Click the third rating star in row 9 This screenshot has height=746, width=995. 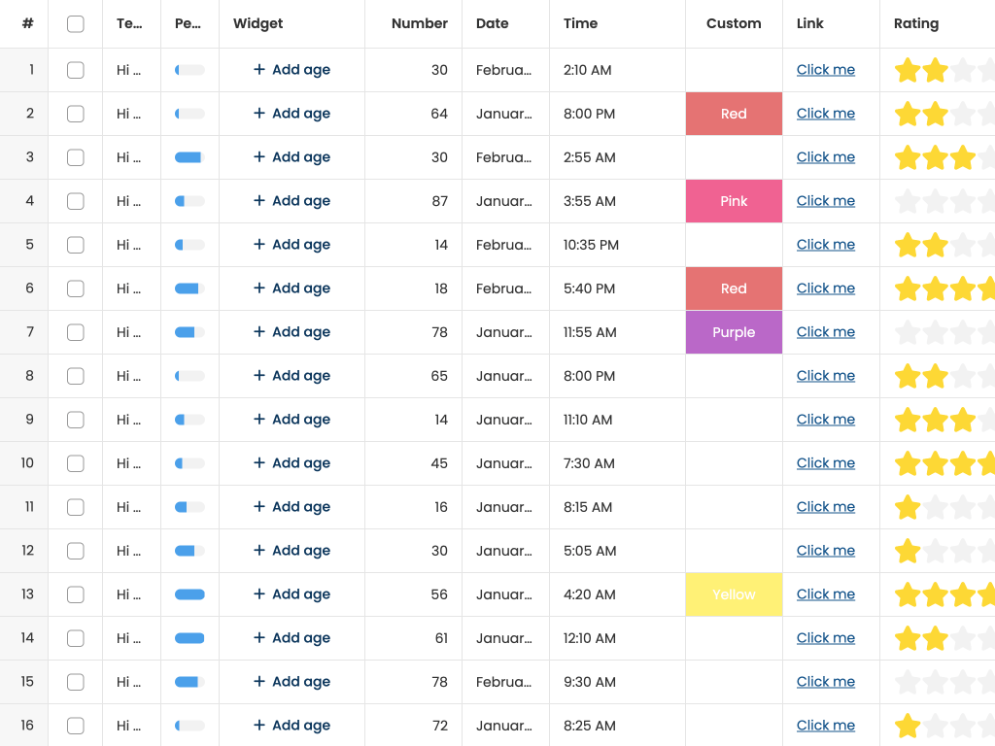click(x=962, y=420)
